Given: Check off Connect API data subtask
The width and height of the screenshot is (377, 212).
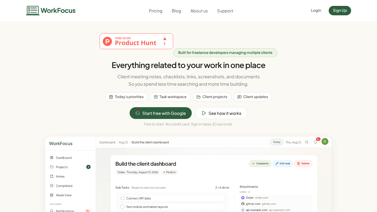Looking at the screenshot, I should 123,198.
